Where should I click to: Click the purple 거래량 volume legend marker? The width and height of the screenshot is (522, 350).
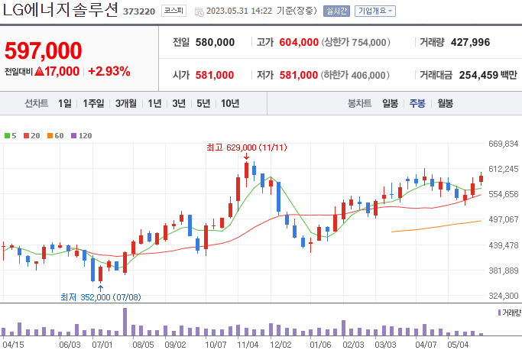(499, 313)
